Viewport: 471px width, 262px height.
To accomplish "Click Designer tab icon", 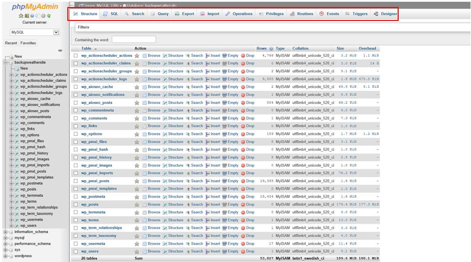I will point(376,14).
